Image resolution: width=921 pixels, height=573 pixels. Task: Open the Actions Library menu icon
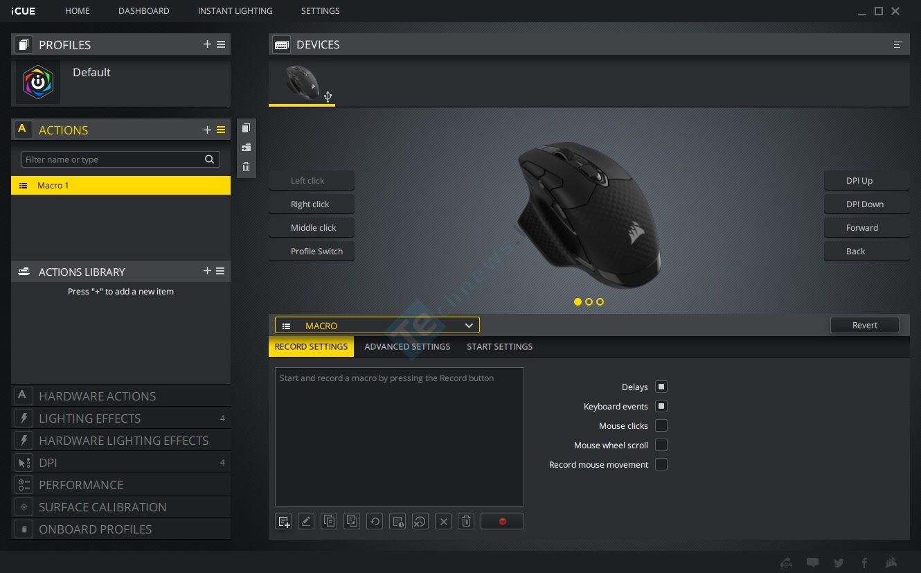[220, 271]
